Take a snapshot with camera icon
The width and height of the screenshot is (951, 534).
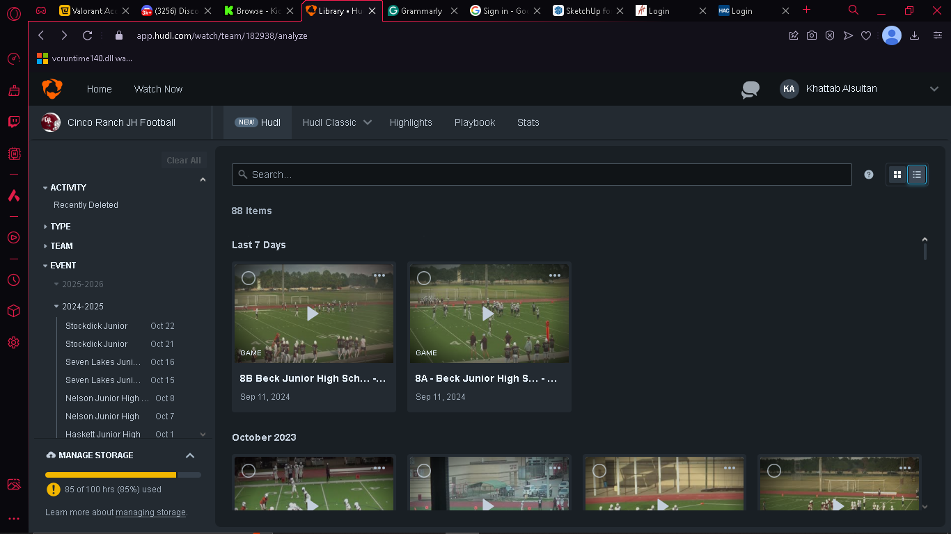point(812,35)
